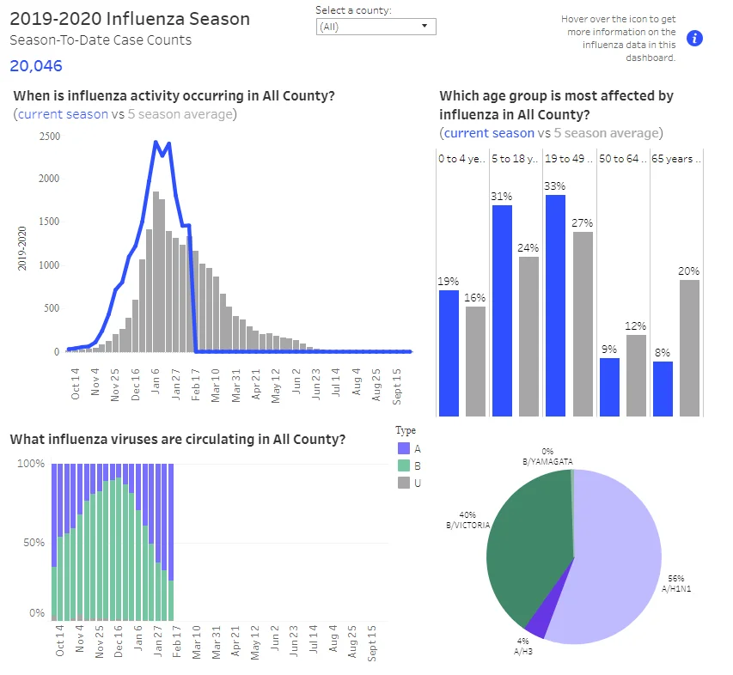Click the blue 19% bar for 0 to 4
733x675 pixels.
(x=449, y=353)
